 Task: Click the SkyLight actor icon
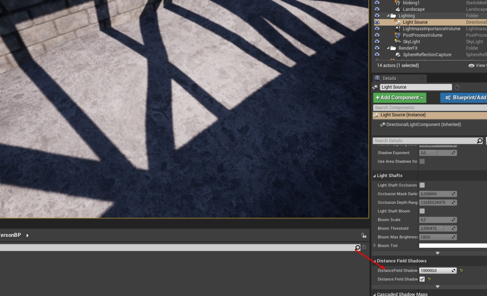[398, 41]
